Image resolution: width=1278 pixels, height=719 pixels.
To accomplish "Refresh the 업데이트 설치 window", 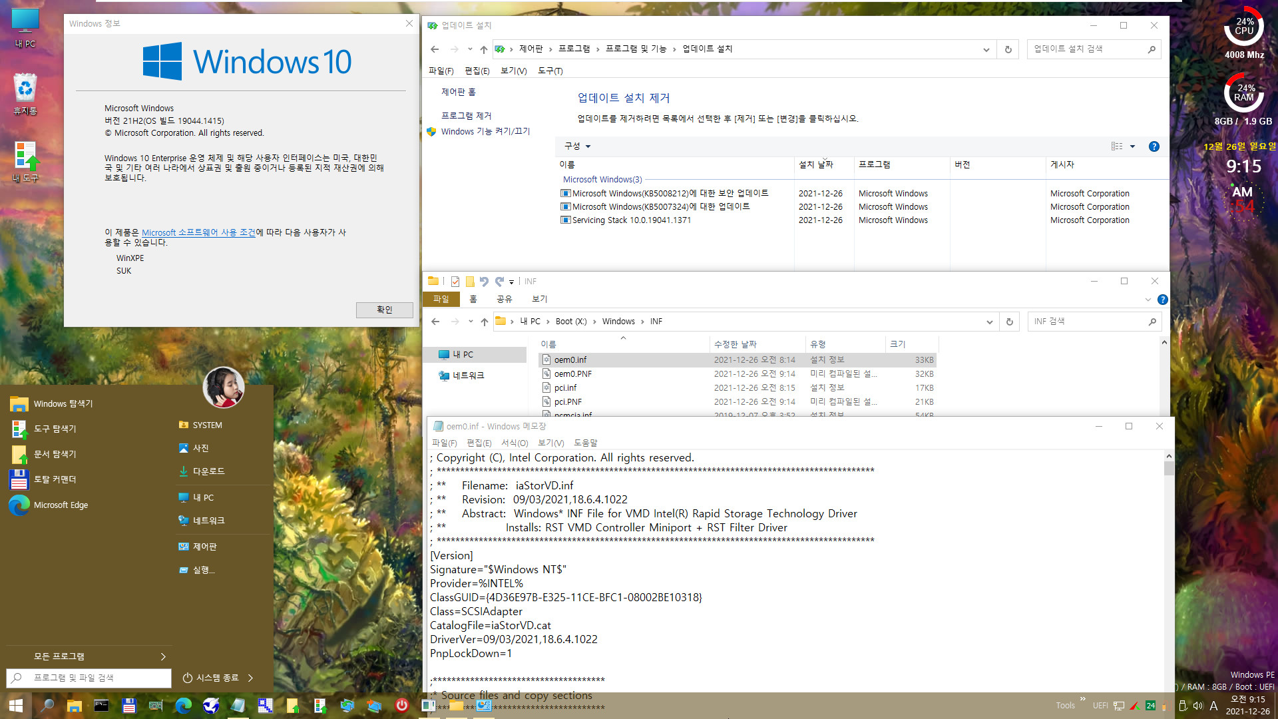I will tap(1008, 49).
